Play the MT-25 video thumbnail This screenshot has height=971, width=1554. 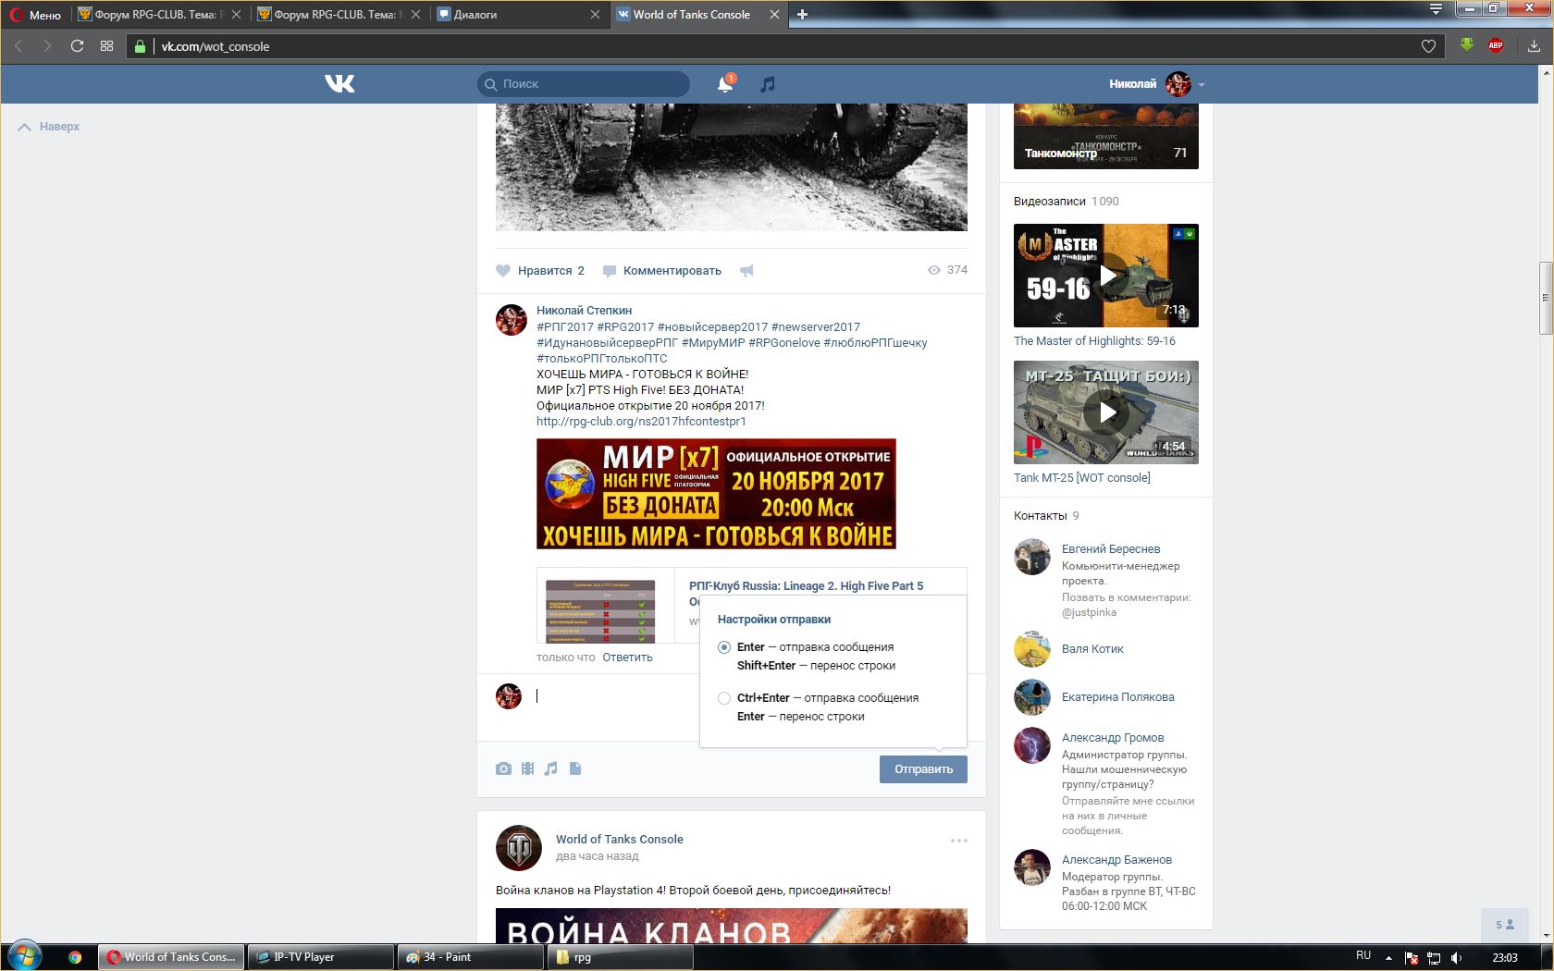1106,412
